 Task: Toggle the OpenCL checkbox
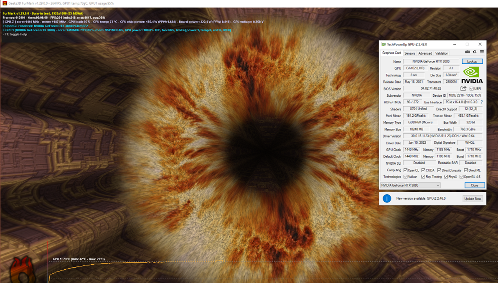point(405,170)
